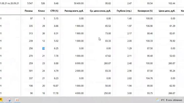Click the average click price '250.00'
The height and width of the screenshot is (103, 184).
tap(107, 93)
